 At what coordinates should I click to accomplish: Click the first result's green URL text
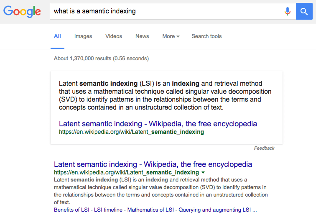click(x=126, y=172)
